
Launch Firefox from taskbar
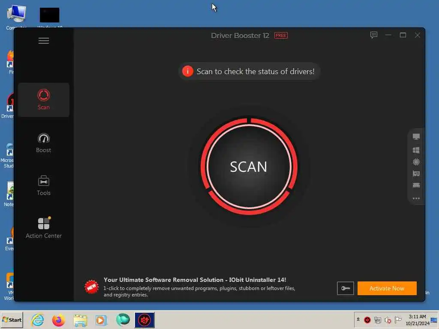(58, 320)
